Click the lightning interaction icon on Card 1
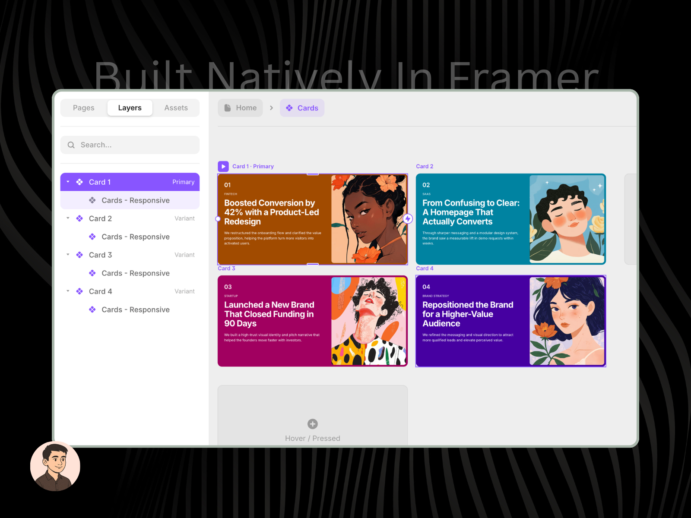The image size is (691, 518). [x=408, y=219]
